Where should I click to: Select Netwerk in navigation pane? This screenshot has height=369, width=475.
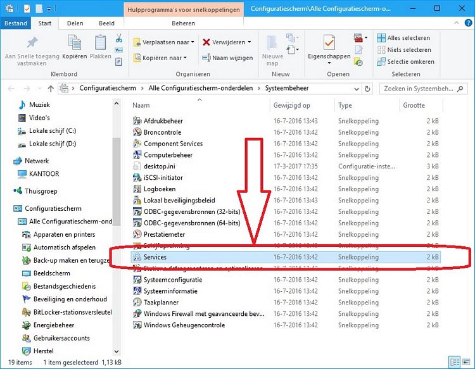click(x=37, y=161)
